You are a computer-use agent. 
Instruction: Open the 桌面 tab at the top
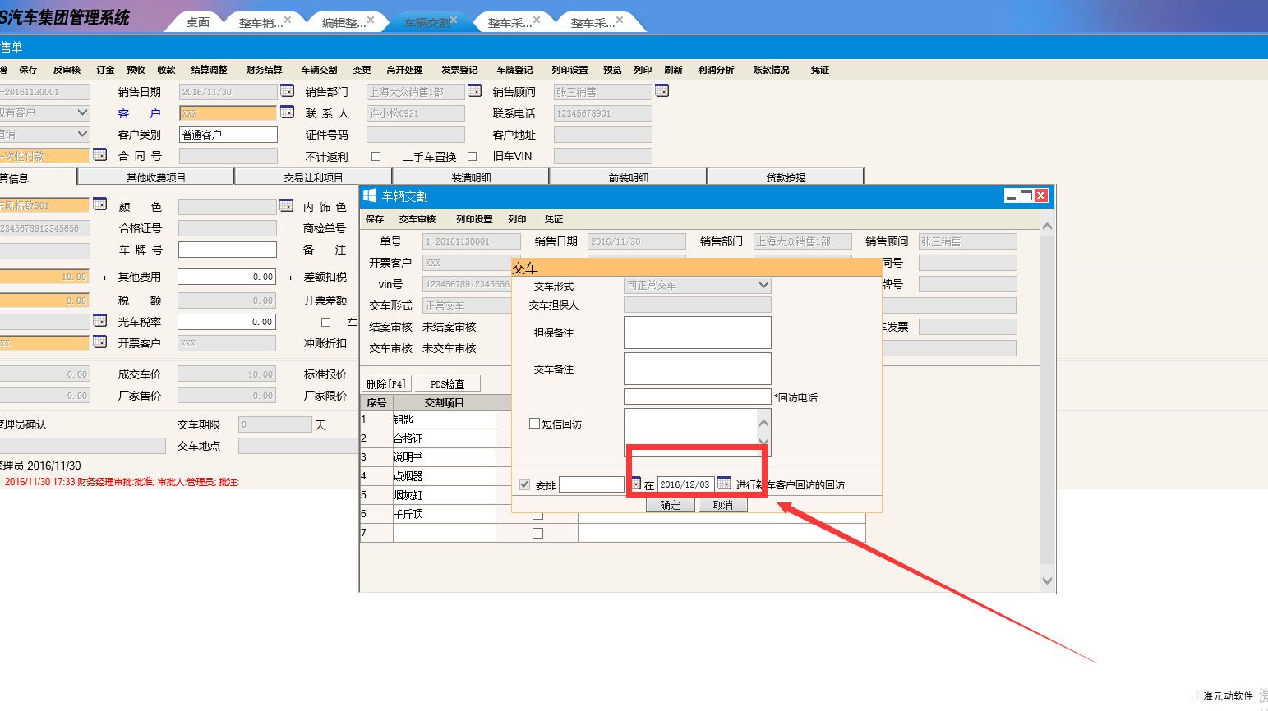(197, 23)
